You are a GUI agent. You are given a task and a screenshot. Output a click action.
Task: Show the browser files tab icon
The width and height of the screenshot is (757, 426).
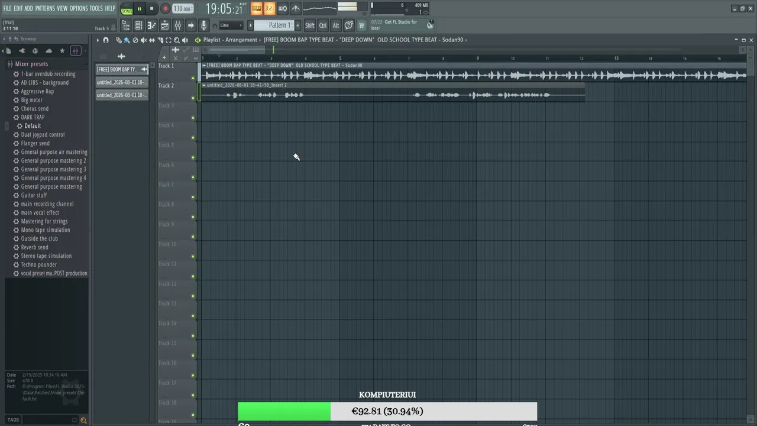(8, 51)
